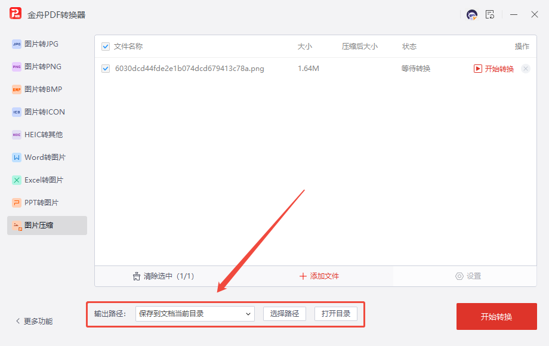Click the 1.64M size value
549x346 pixels.
pyautogui.click(x=309, y=69)
